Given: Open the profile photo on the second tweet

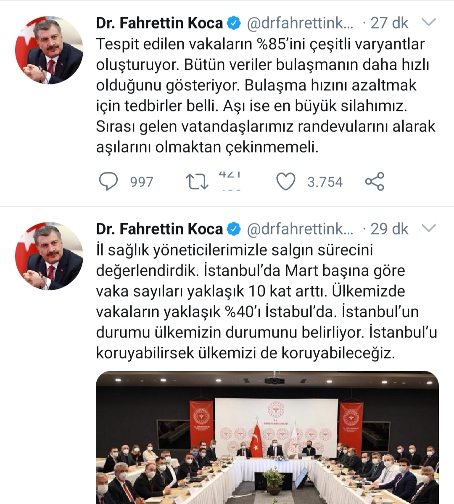Looking at the screenshot, I should 49,256.
